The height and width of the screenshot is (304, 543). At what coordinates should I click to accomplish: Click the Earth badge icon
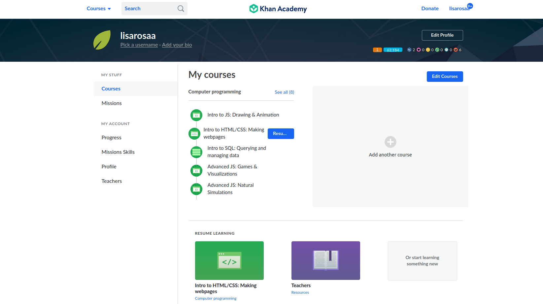pos(437,50)
